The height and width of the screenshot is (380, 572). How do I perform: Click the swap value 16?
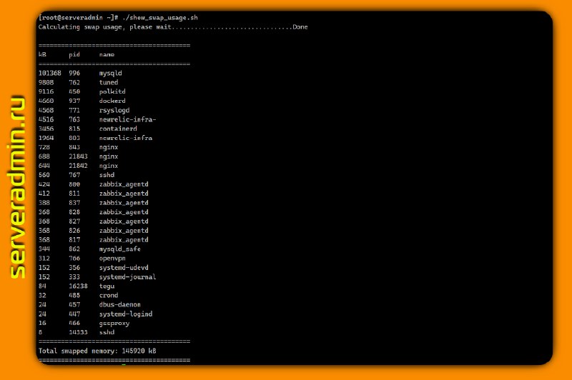click(42, 323)
